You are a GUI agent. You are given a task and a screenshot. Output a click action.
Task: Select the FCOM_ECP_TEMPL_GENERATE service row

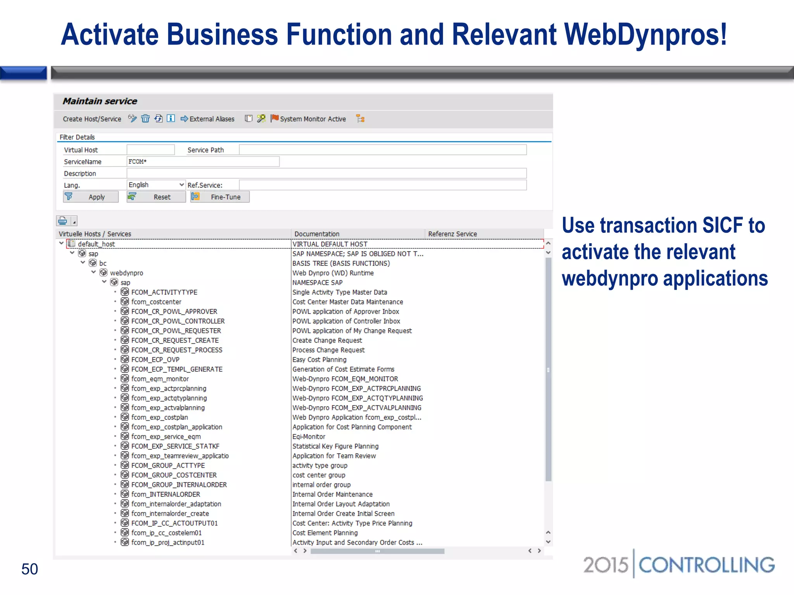click(177, 369)
